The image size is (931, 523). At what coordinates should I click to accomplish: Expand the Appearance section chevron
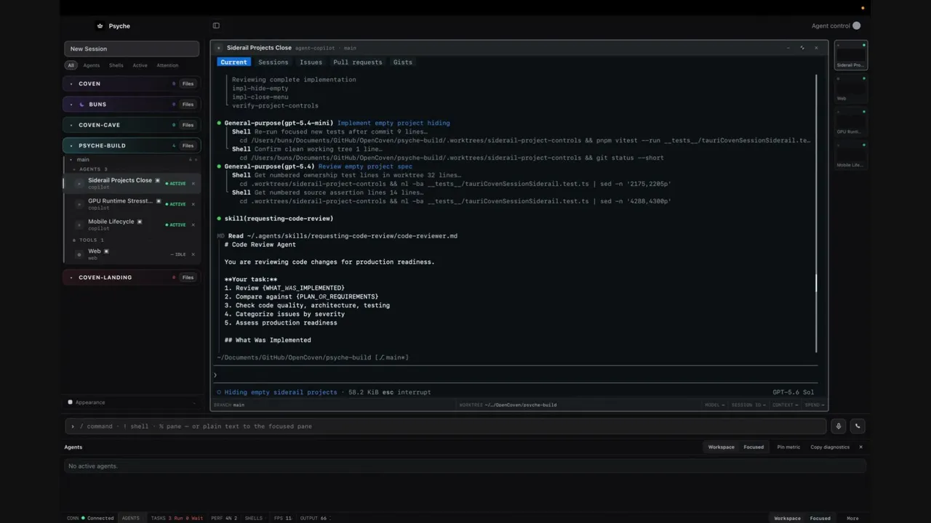(x=194, y=402)
